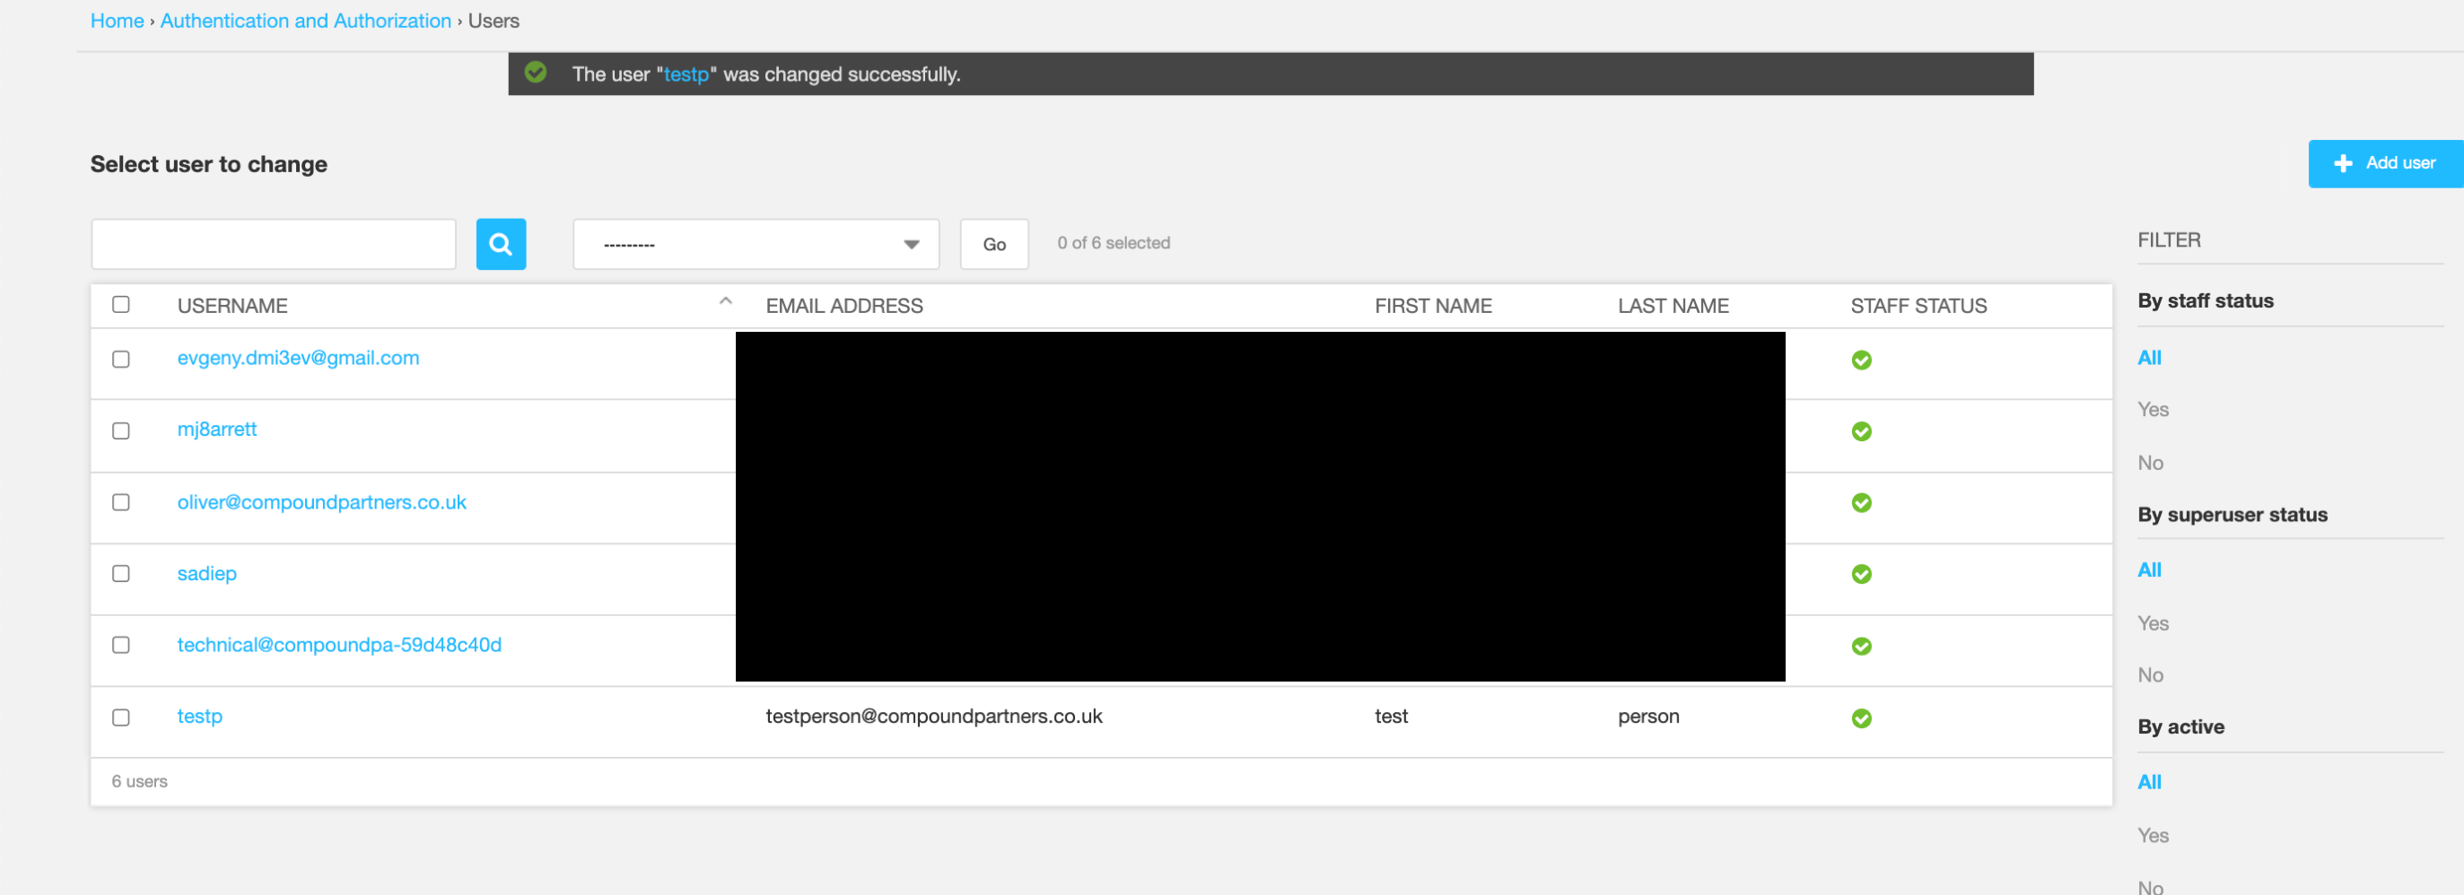Screen dimensions: 2464x895
Task: Open the testp user in table
Action: 199,717
